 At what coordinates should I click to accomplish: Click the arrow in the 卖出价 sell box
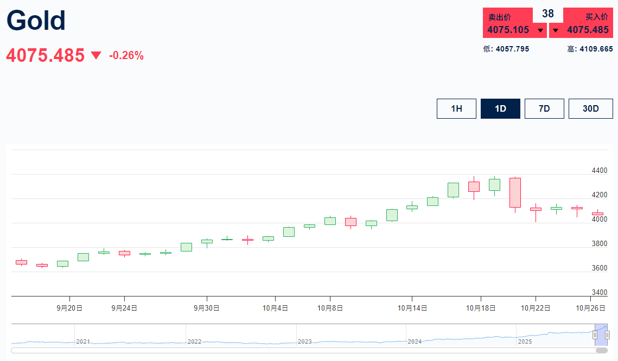coord(540,30)
